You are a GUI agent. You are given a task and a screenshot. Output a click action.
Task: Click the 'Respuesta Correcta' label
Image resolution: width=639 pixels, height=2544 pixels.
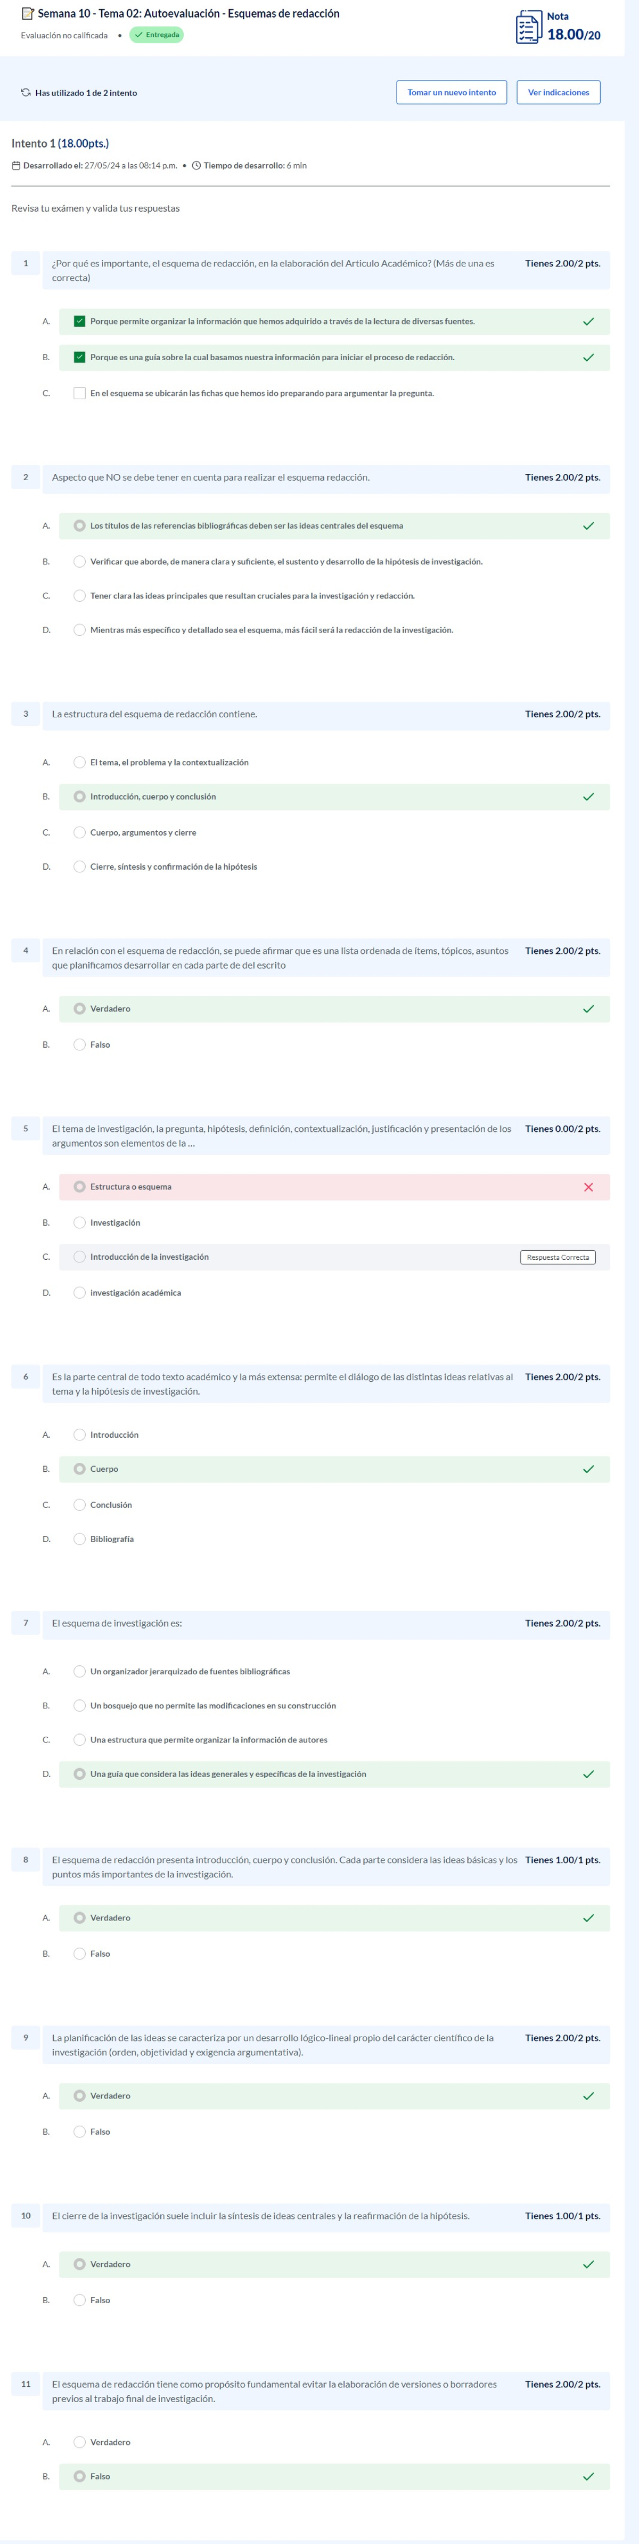pyautogui.click(x=557, y=1257)
